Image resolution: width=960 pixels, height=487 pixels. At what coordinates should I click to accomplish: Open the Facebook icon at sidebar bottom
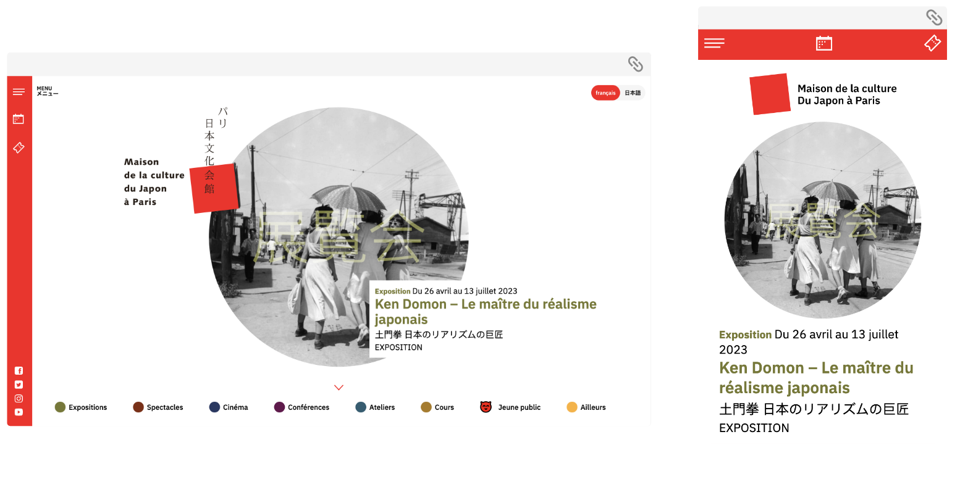point(19,370)
